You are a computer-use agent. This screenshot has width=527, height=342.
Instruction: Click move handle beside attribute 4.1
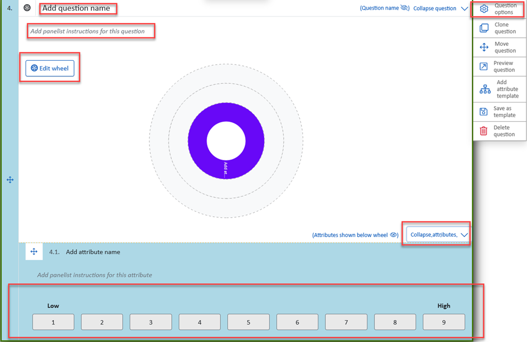tap(34, 252)
